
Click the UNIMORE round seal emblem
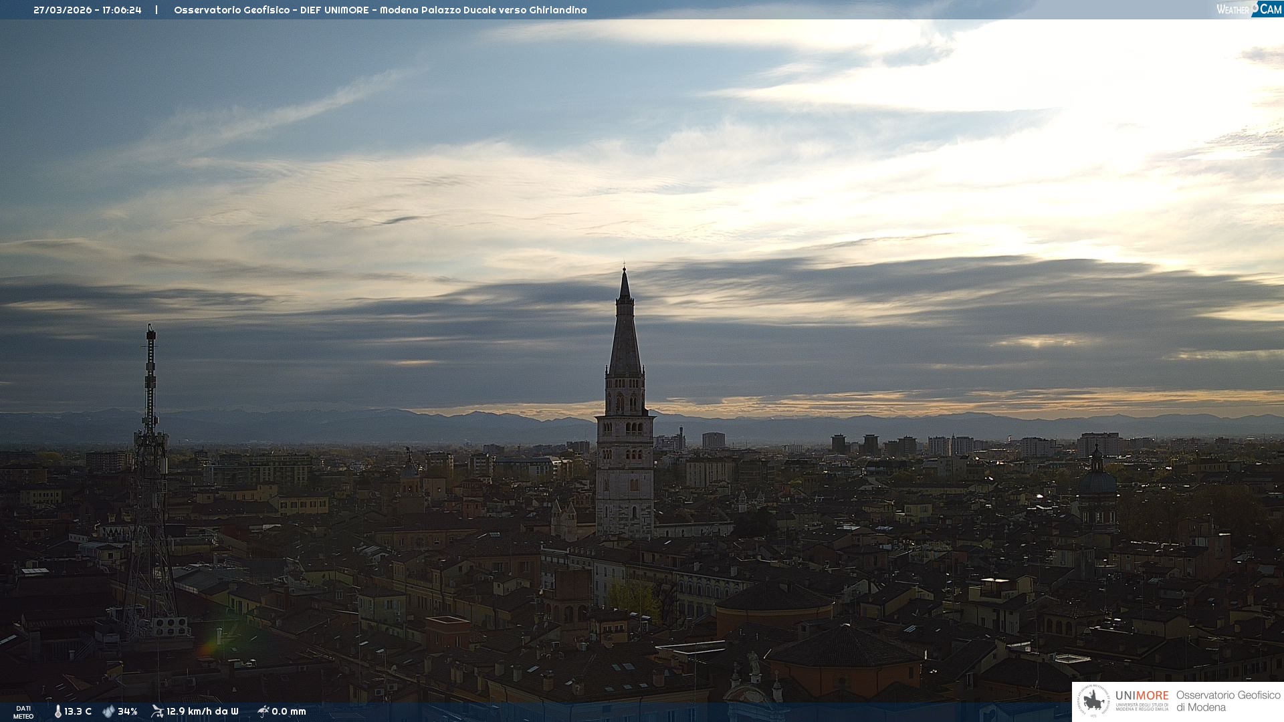coord(1093,701)
